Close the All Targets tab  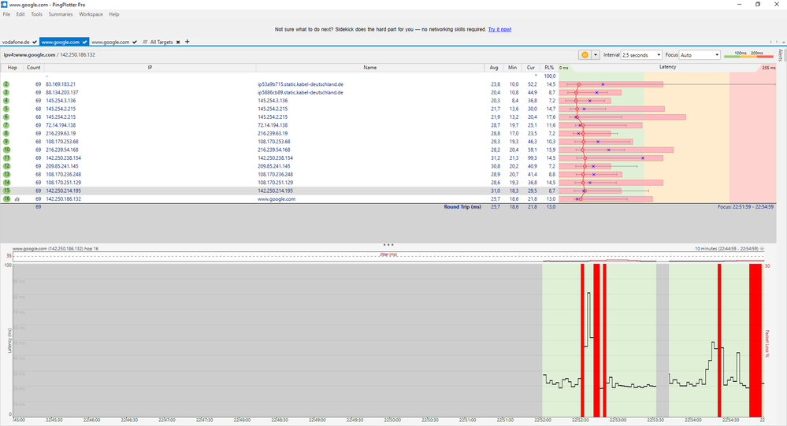coord(178,43)
